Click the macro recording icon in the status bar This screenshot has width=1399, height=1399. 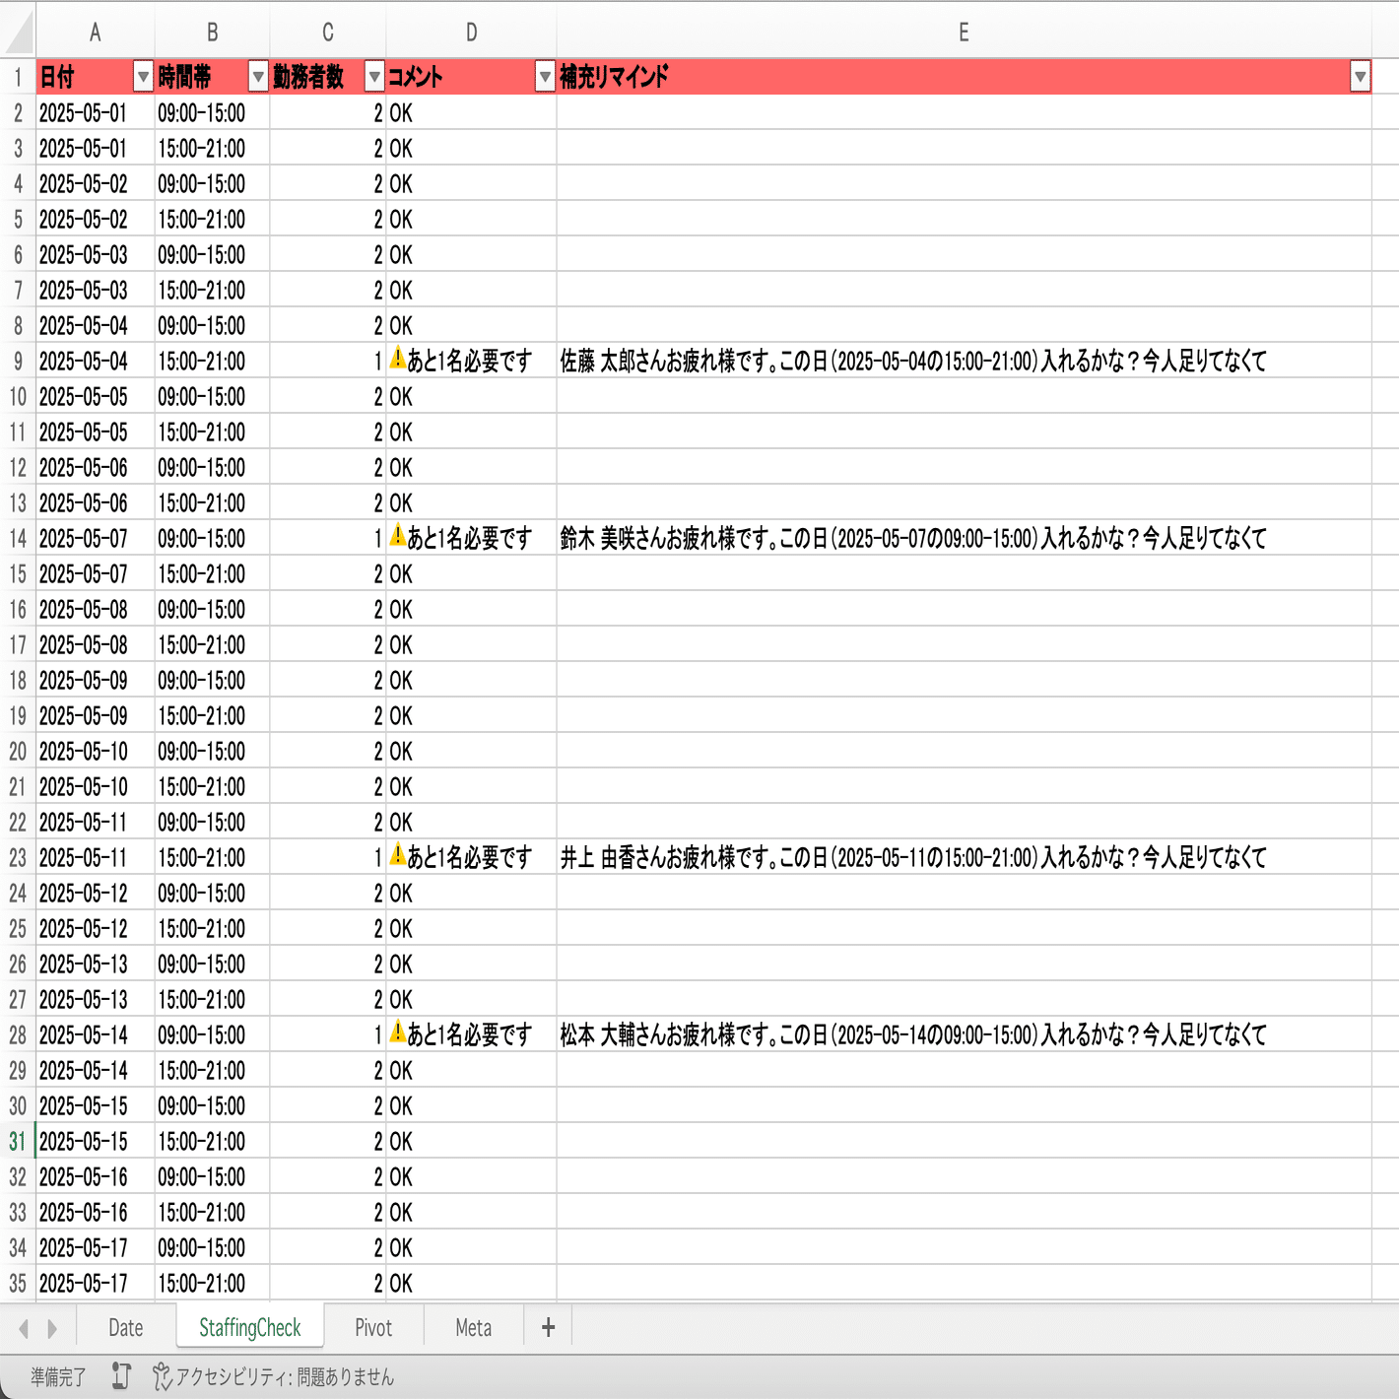(x=120, y=1376)
